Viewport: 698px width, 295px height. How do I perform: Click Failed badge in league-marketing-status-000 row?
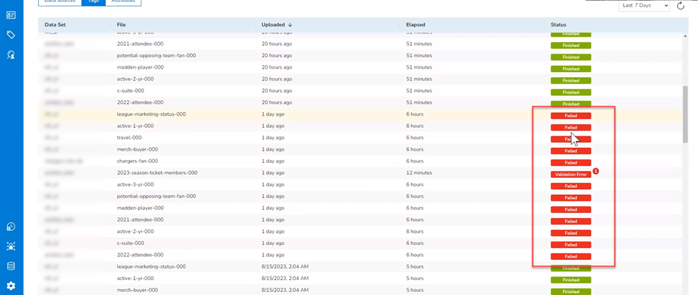click(x=571, y=116)
